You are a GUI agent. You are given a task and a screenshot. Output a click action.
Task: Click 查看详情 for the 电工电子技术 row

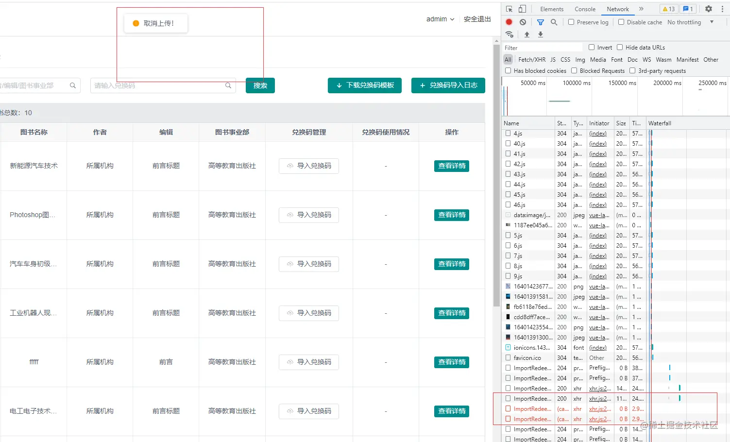click(452, 411)
